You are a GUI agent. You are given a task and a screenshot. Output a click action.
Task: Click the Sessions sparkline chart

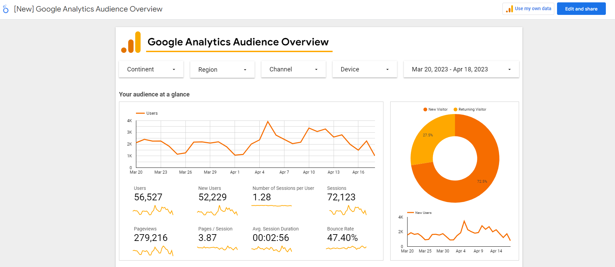click(348, 210)
